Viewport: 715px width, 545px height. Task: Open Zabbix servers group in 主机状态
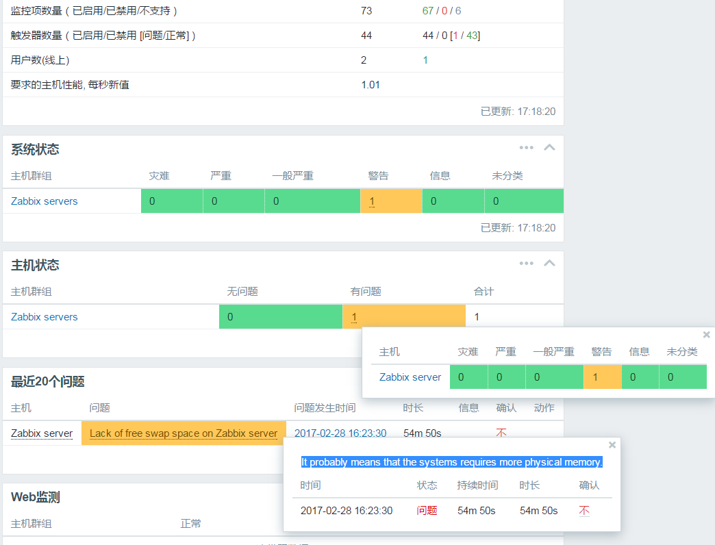click(x=45, y=317)
